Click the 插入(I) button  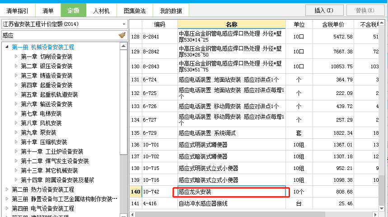(x=324, y=10)
